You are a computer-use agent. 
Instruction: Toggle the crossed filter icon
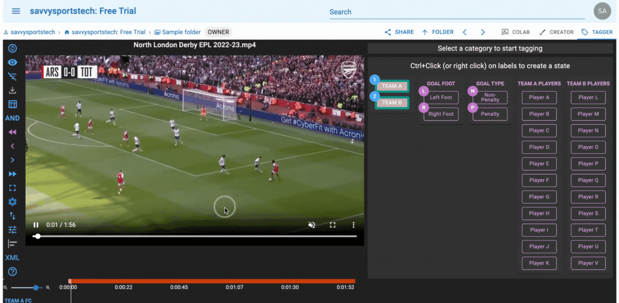(x=12, y=76)
